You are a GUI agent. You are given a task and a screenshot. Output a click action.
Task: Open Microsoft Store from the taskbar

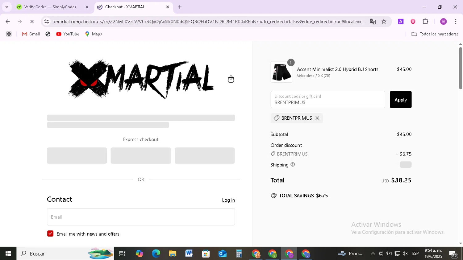click(x=206, y=254)
